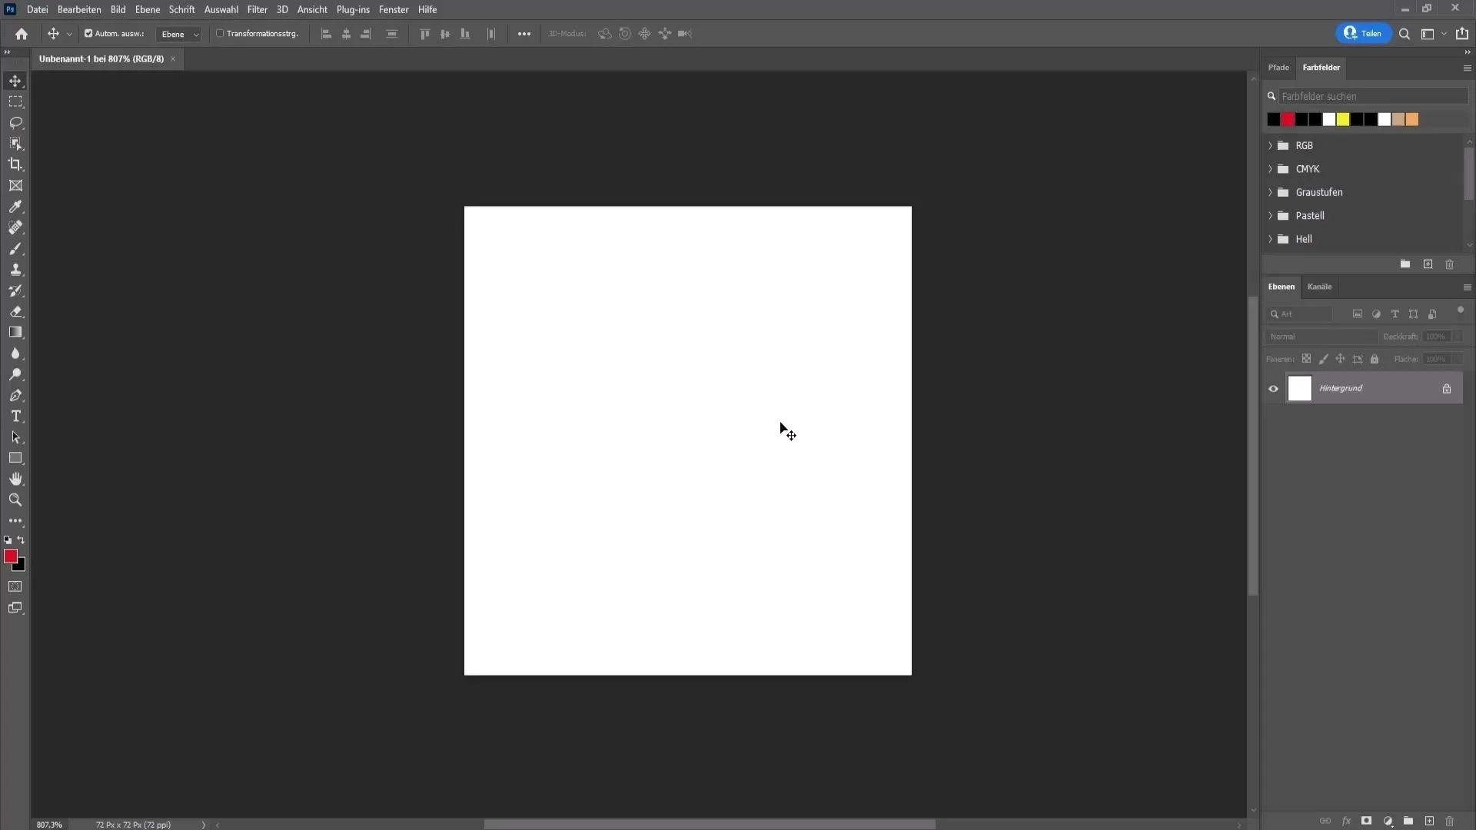Create a new layer in the Ebenen panel
This screenshot has height=830, width=1476.
pos(1429,821)
